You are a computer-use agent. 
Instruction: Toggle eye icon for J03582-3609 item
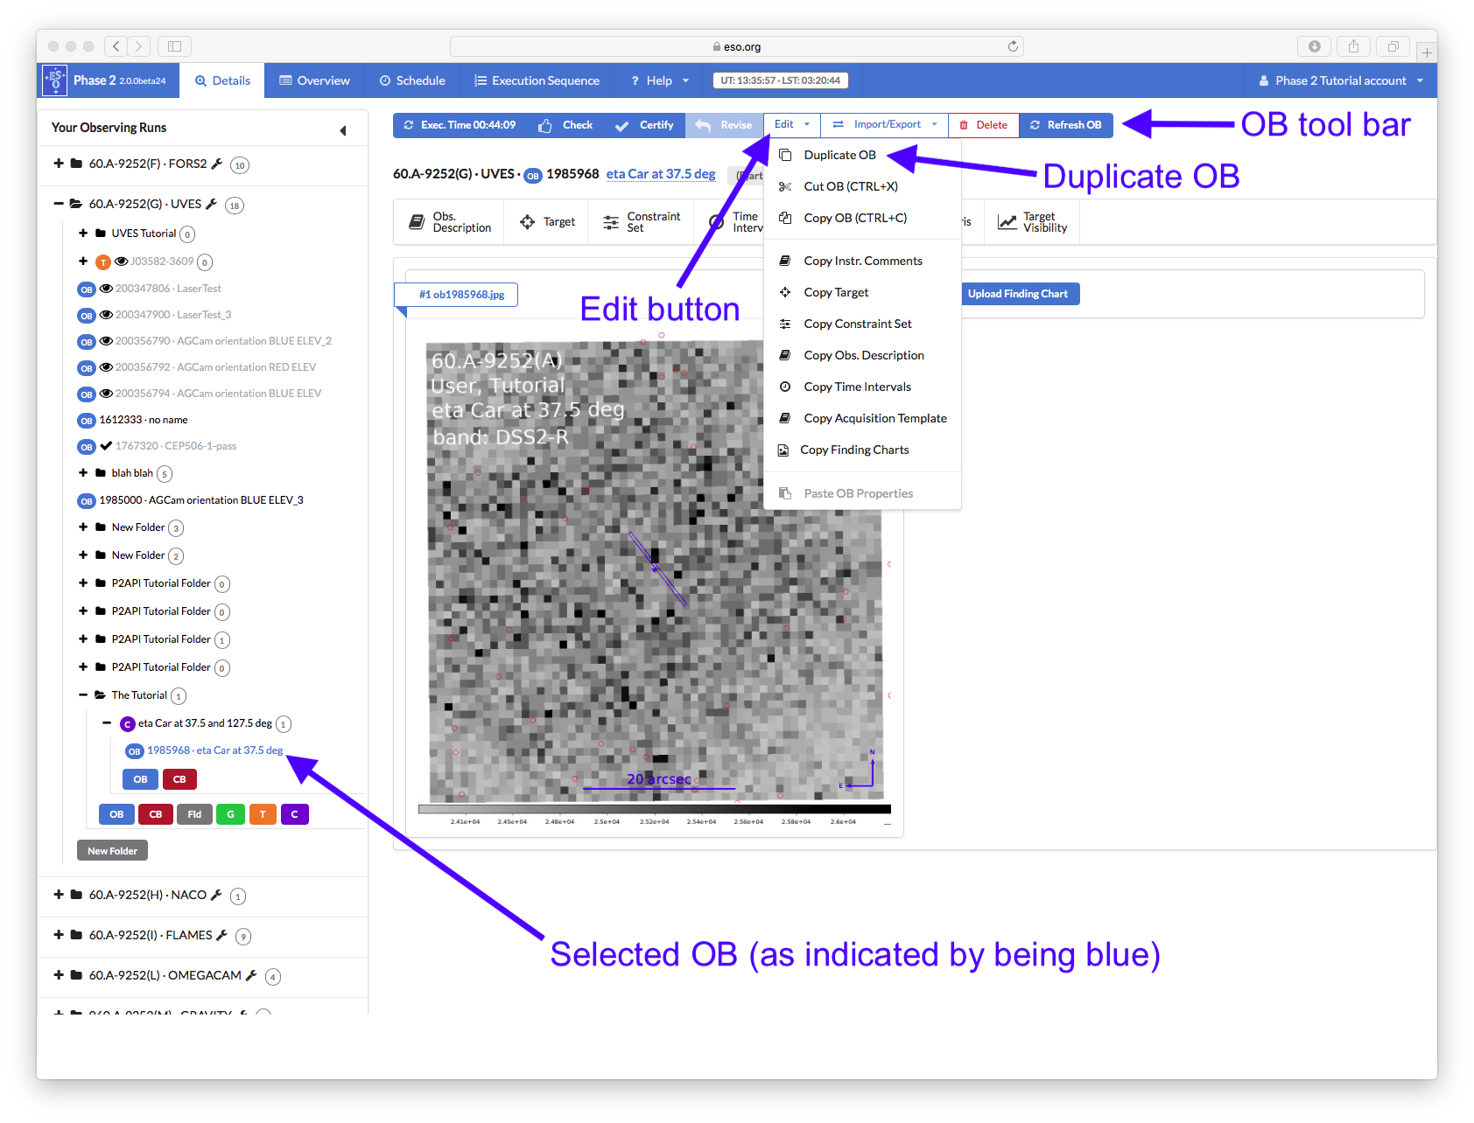click(122, 262)
